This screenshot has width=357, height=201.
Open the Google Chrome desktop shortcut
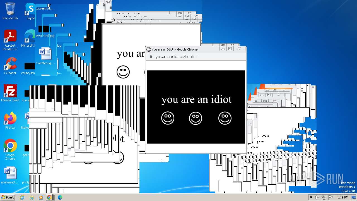click(10, 150)
